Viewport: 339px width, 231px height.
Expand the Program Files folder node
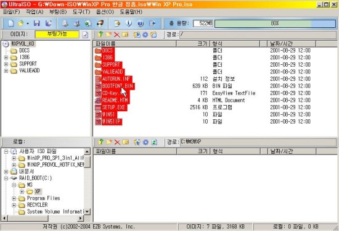pos(14,198)
